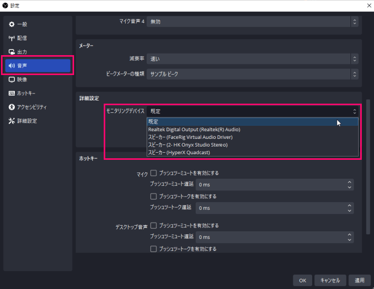Click the keyboard icon beside ホットキー

coord(12,93)
